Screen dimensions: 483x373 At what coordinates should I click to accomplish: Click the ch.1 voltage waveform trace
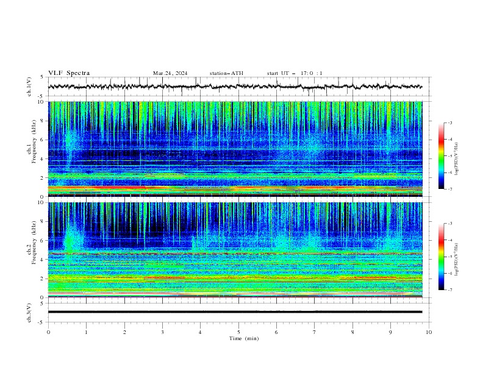pos(235,87)
